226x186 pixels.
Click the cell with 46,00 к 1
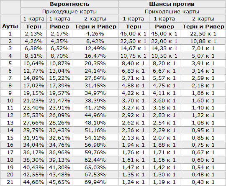pos(134,34)
